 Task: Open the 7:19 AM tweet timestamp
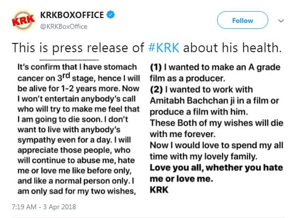(24, 207)
